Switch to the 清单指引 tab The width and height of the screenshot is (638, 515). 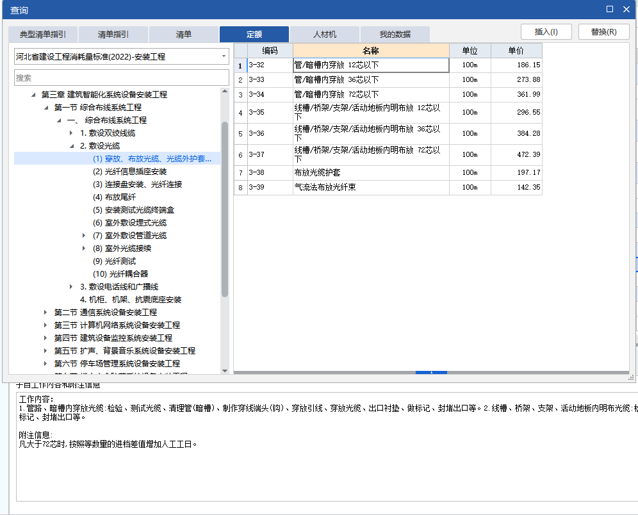(113, 34)
